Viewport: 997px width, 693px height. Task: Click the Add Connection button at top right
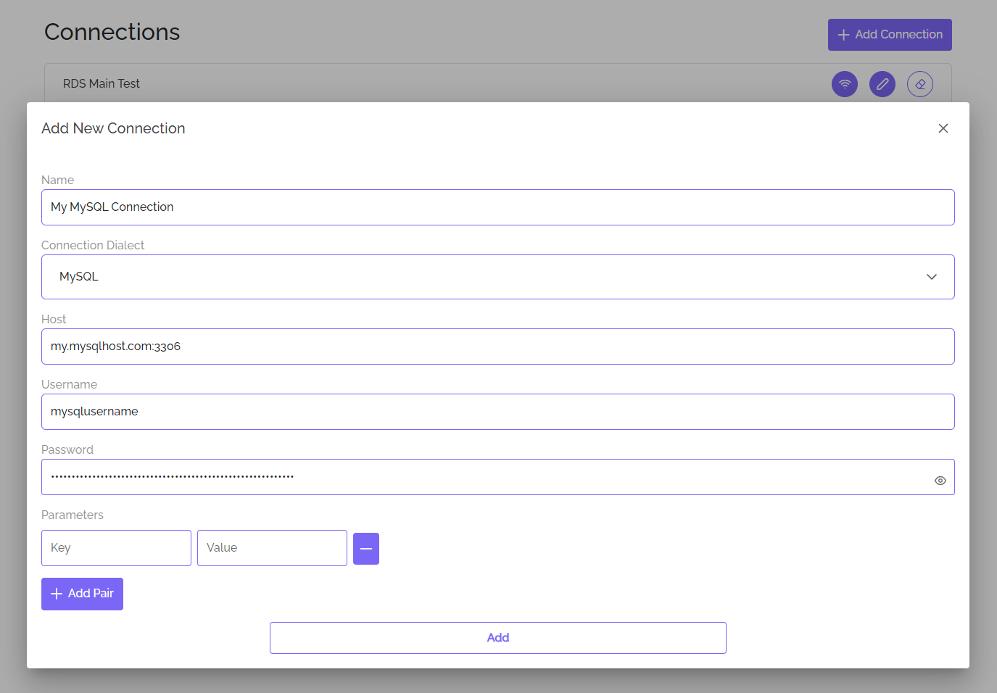(889, 35)
